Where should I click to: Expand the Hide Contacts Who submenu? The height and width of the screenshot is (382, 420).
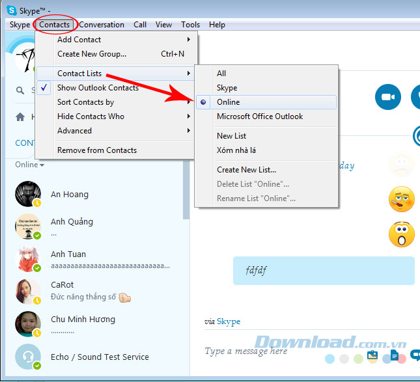pos(115,116)
